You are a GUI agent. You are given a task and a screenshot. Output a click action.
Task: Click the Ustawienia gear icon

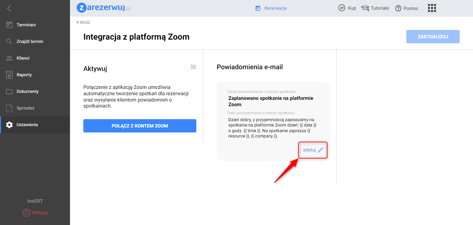click(x=9, y=125)
